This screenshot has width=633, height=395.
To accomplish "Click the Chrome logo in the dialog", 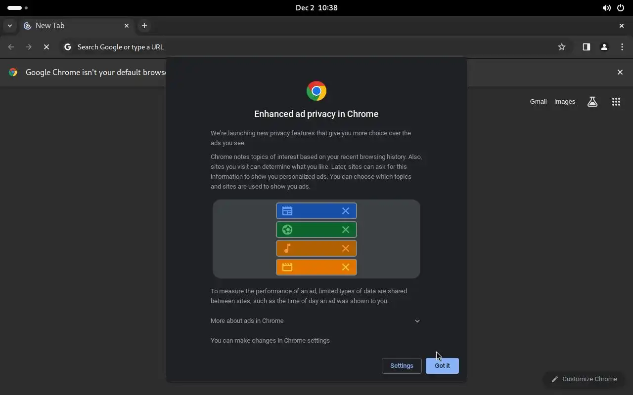I will (316, 91).
